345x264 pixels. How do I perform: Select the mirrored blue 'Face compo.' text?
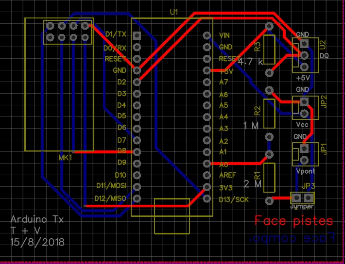292,238
